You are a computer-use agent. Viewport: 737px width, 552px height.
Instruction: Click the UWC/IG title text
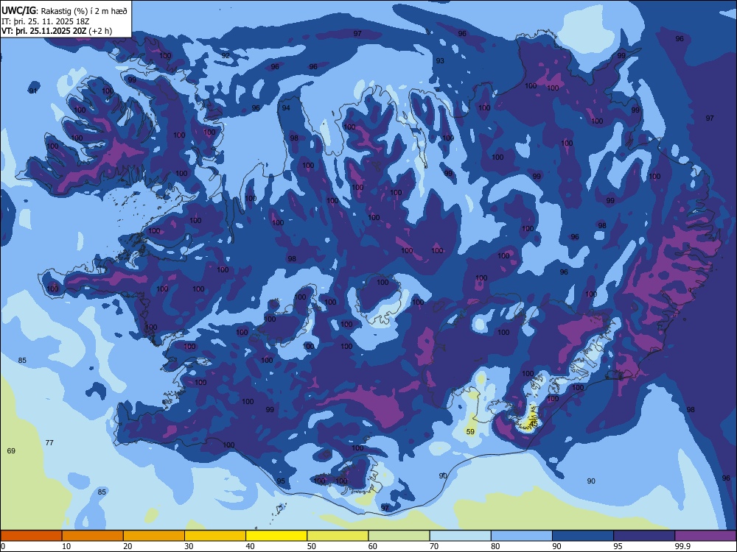pos(18,10)
